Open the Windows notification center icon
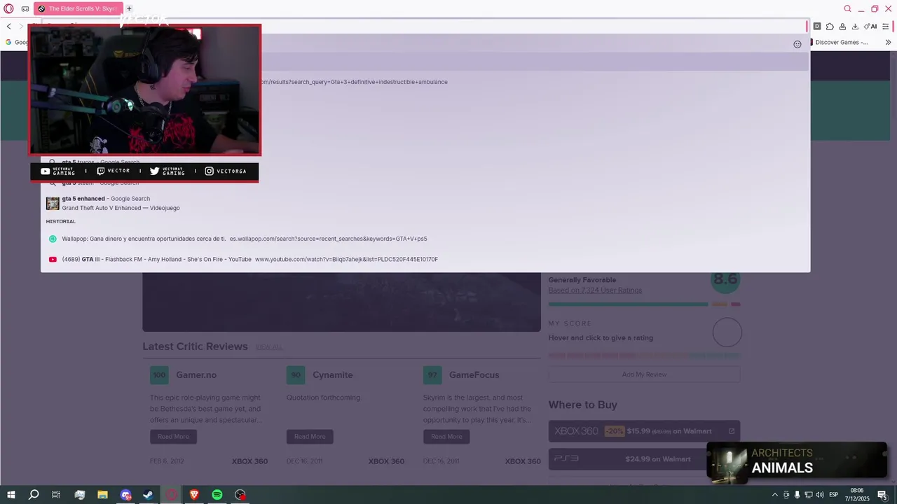The height and width of the screenshot is (504, 897). (x=882, y=495)
